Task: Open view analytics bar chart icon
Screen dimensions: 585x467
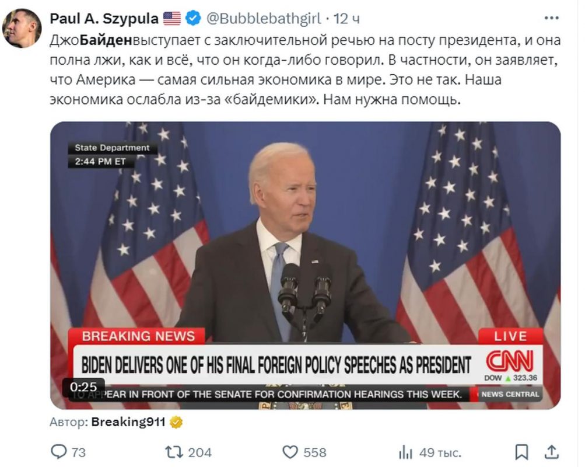Action: 405,452
